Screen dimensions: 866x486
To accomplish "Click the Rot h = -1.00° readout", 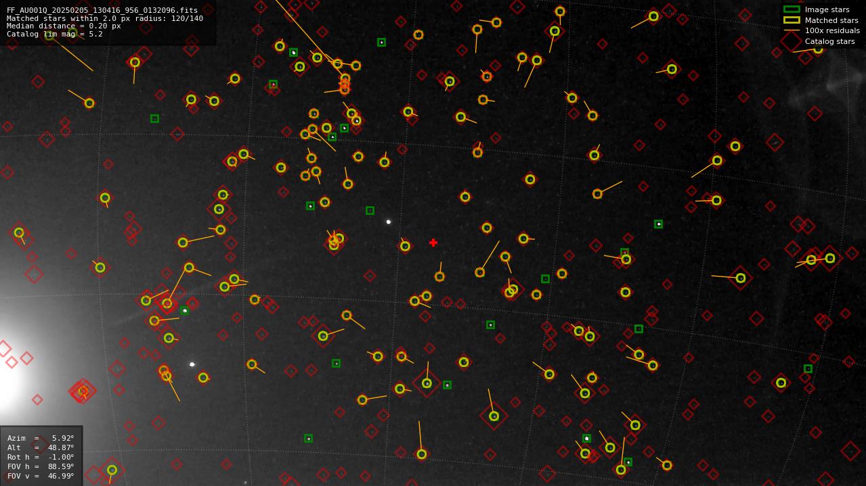I will tap(41, 457).
